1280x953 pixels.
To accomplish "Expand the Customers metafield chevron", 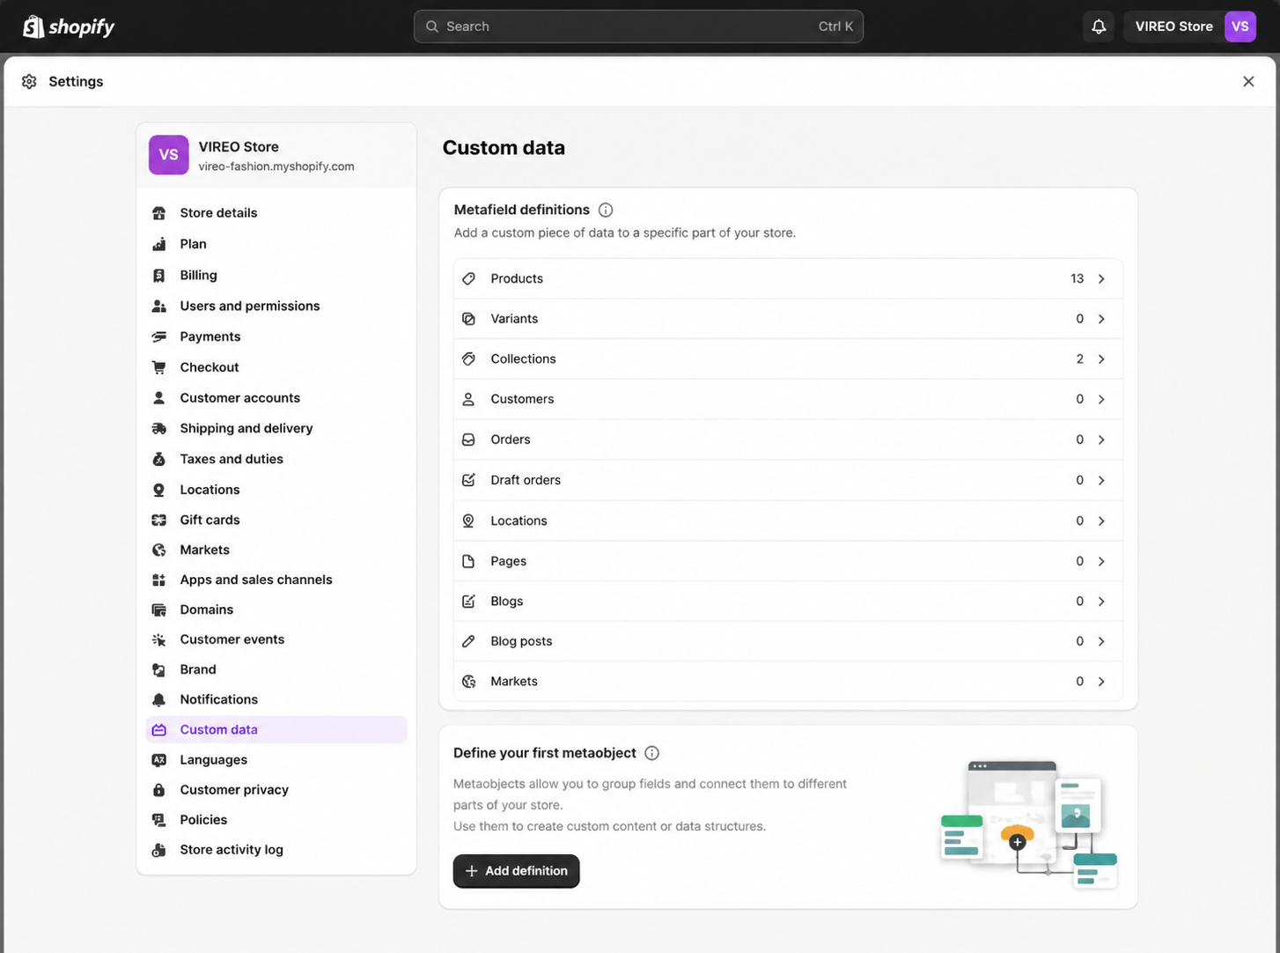I will (1101, 399).
